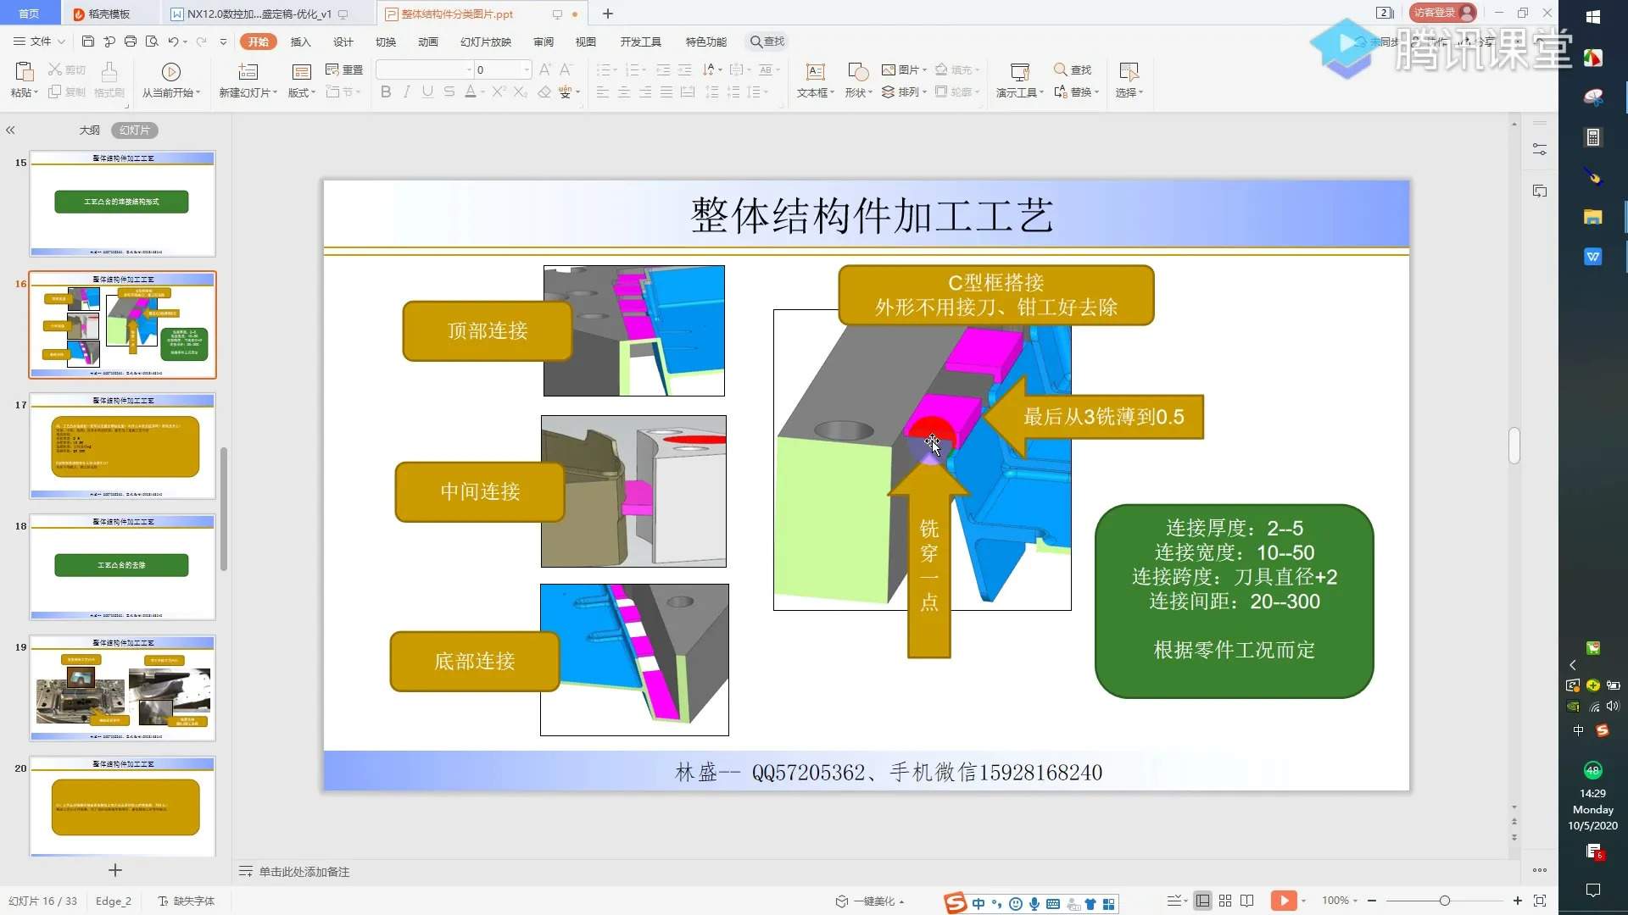1628x915 pixels.
Task: Open the 插入 (Insert) ribbon tab
Action: tap(300, 42)
